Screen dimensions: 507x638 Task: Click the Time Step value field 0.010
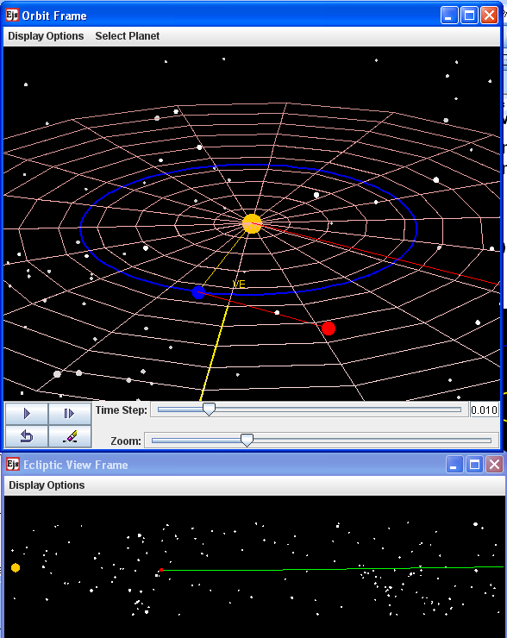pyautogui.click(x=484, y=410)
